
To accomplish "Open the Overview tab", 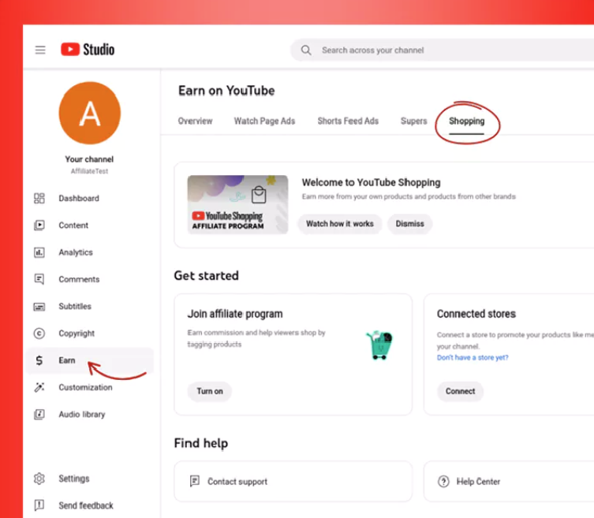I will coord(195,121).
